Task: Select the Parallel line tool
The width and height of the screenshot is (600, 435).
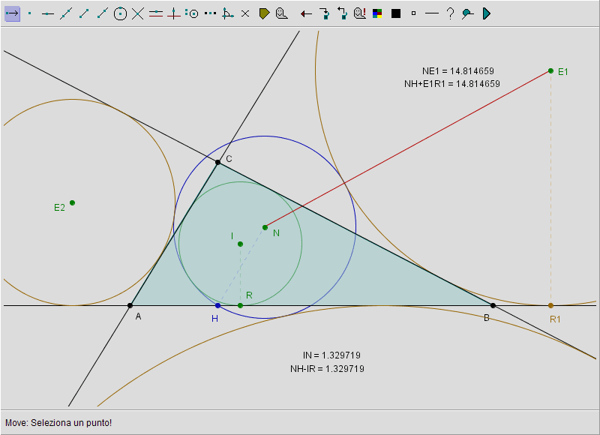Action: 156,13
